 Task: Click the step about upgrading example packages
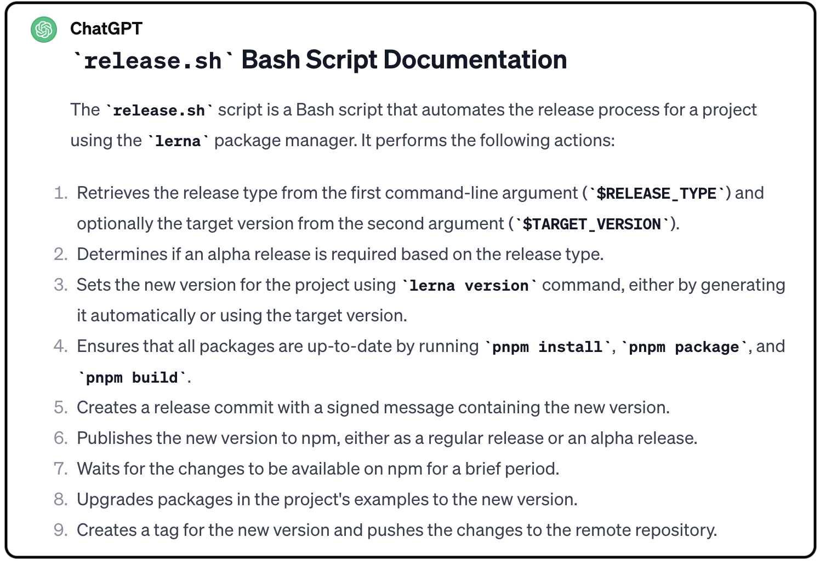tap(327, 500)
